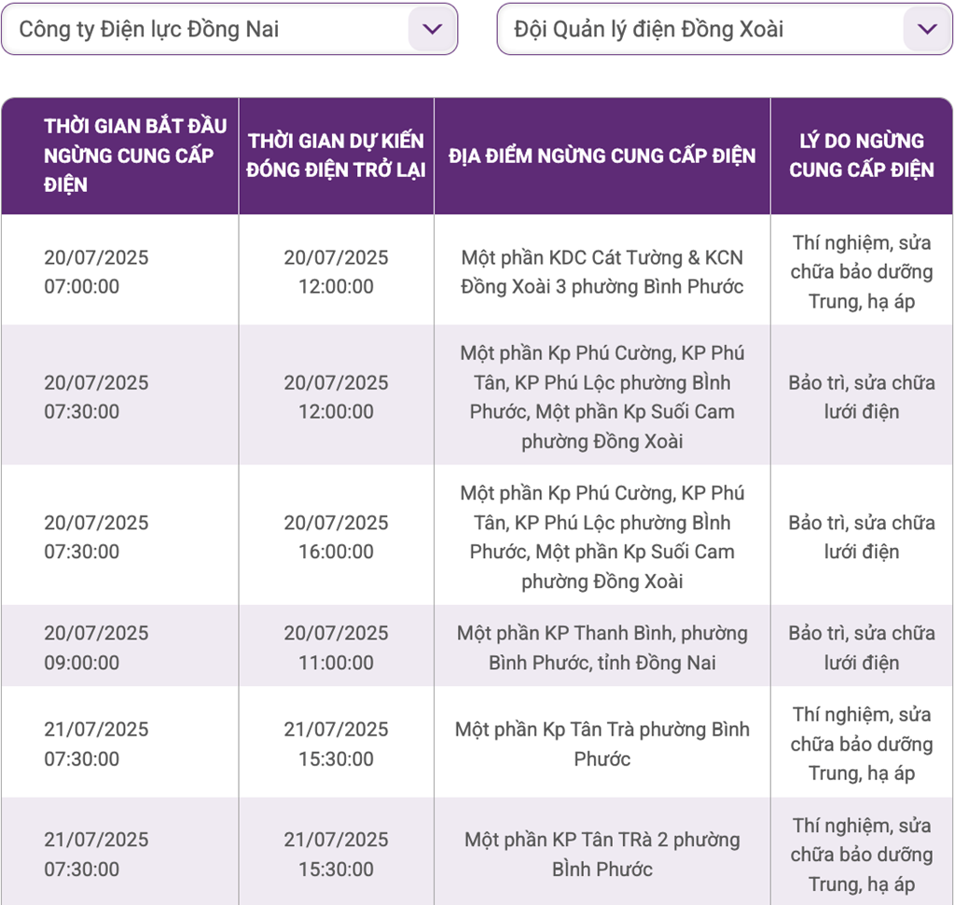Click the first row's 20/07/2025 12:00:00 restore time
955x905 pixels.
click(x=336, y=271)
